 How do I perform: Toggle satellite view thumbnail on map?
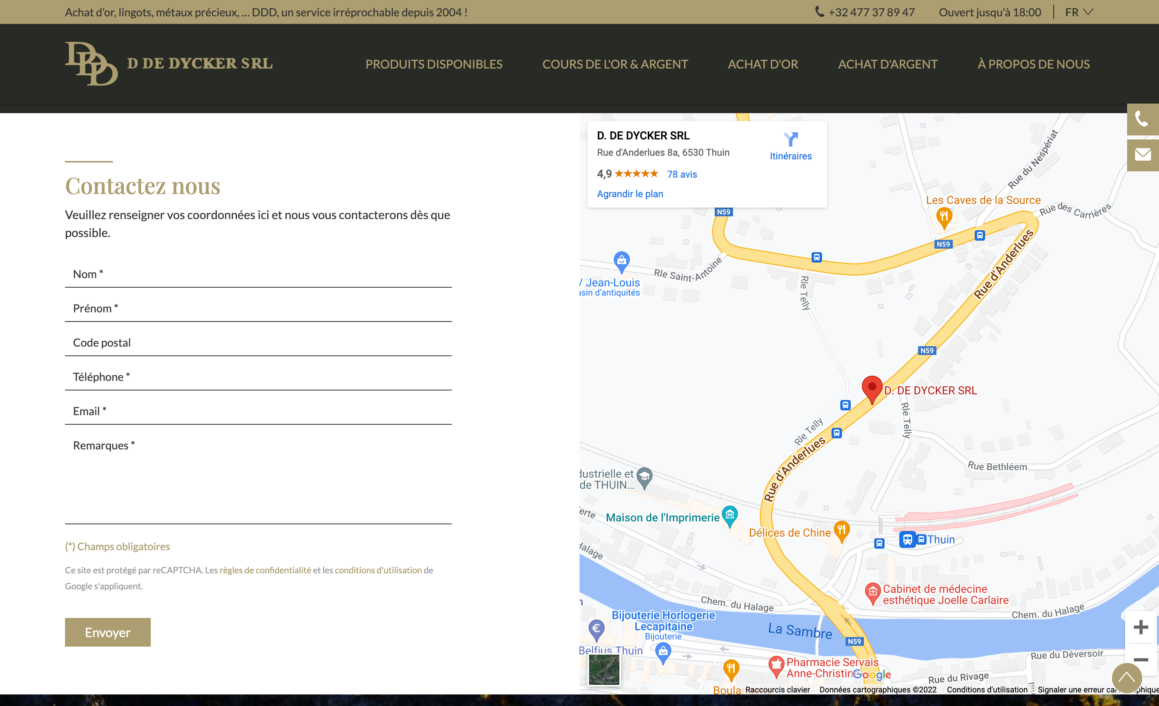[604, 669]
